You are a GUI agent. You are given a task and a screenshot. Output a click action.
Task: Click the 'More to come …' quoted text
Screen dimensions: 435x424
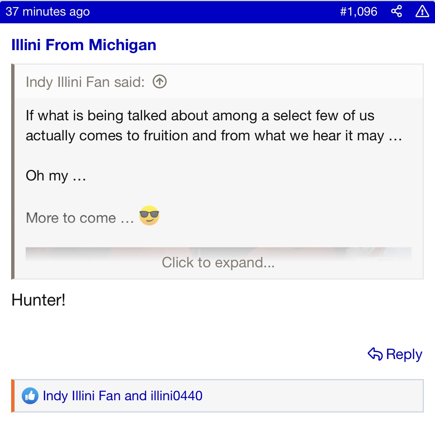pos(80,218)
